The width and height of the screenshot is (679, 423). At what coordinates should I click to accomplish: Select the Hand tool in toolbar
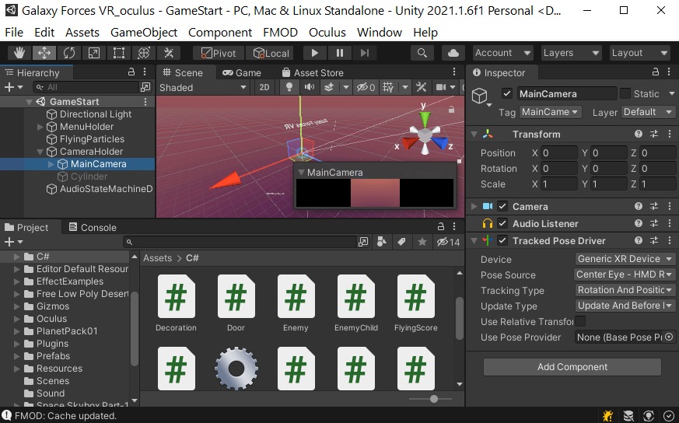tap(19, 53)
